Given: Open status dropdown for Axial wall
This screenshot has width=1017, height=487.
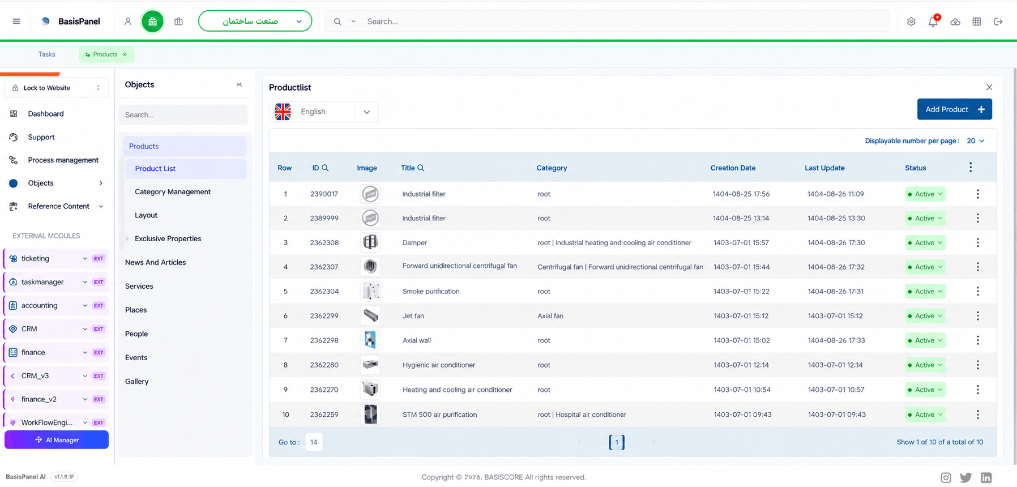Looking at the screenshot, I should pyautogui.click(x=925, y=340).
